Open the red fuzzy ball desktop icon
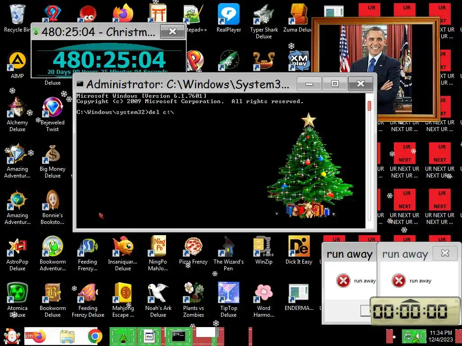This screenshot has height=346, width=462. pyautogui.click(x=88, y=14)
